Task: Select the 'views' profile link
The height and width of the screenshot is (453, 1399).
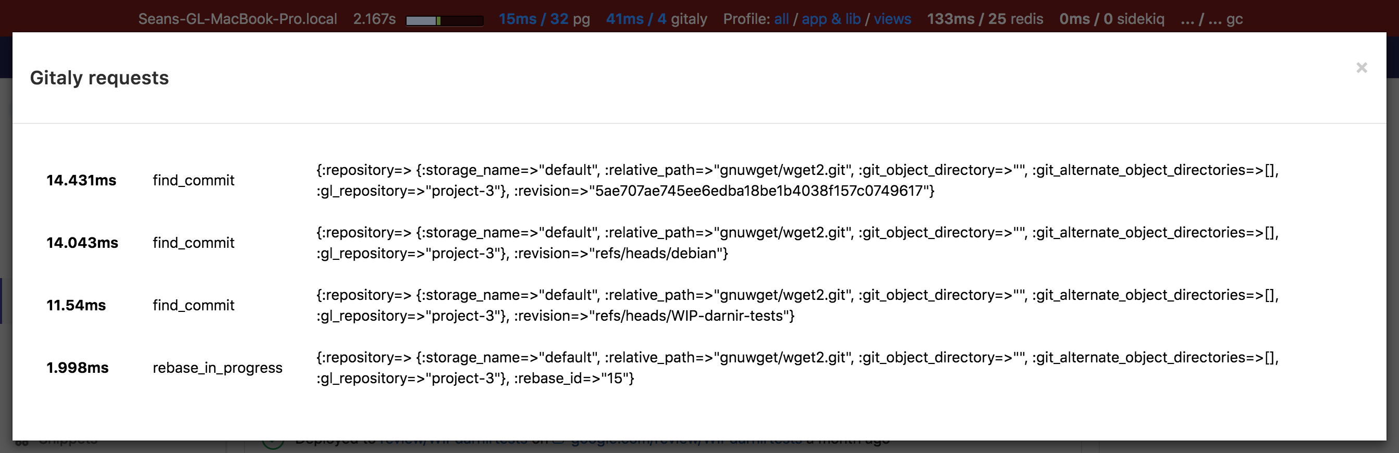Action: tap(892, 19)
